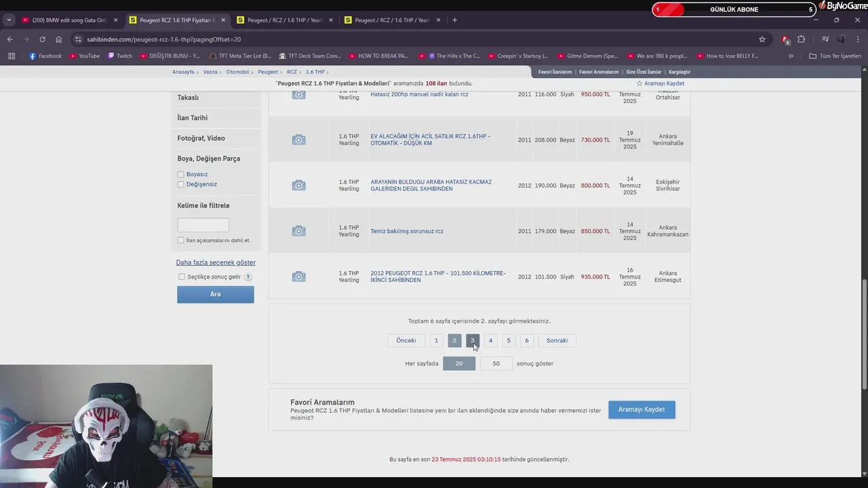This screenshot has width=868, height=488.
Task: Click camera thumbnail of 730.000 TL listing
Action: (x=298, y=140)
